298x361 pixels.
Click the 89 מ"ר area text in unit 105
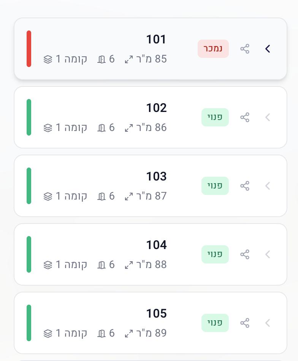tap(151, 333)
